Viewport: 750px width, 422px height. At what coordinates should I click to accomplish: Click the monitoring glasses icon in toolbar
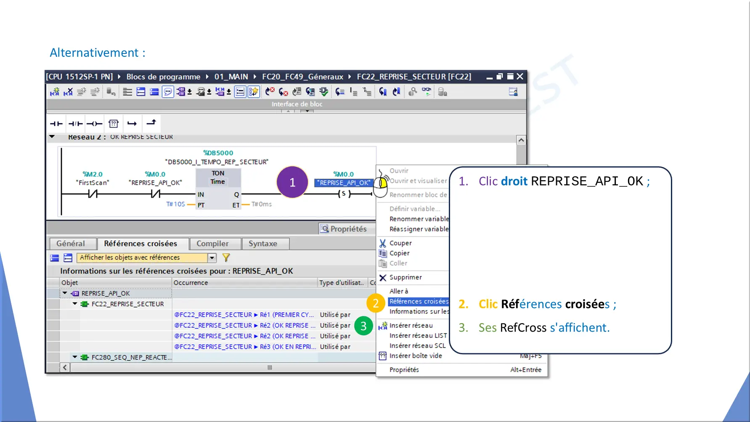click(x=426, y=92)
